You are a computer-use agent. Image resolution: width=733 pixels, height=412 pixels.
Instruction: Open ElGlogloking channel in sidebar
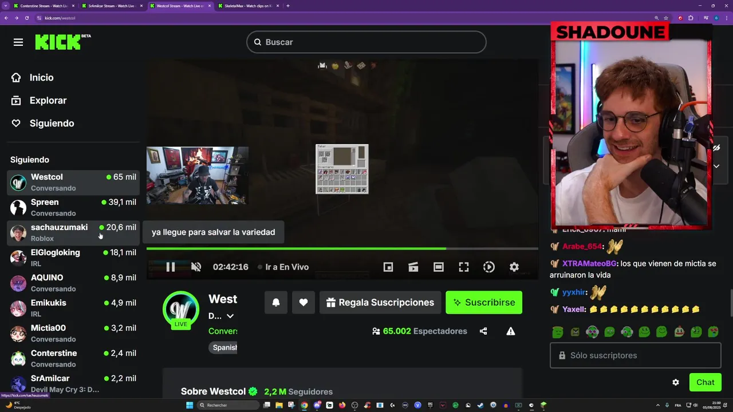73,257
